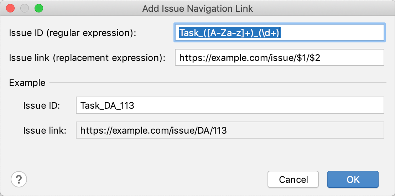
Task: Click the 'Issue ID (regular expression):' label
Action: click(73, 33)
